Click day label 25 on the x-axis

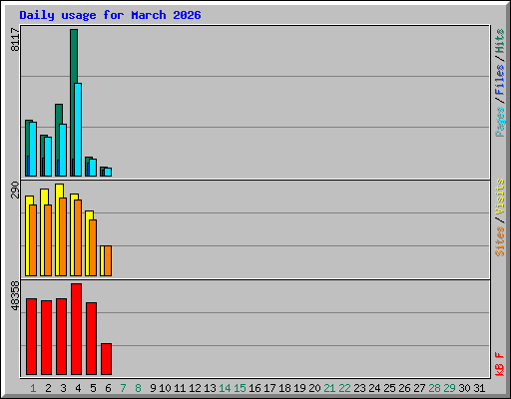pyautogui.click(x=389, y=388)
